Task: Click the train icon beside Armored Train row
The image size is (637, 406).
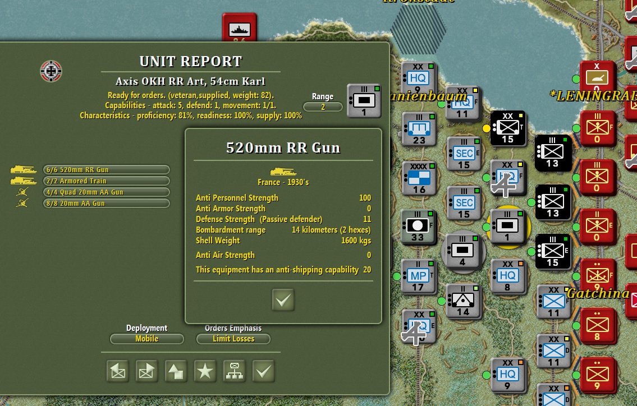Action: [x=23, y=181]
